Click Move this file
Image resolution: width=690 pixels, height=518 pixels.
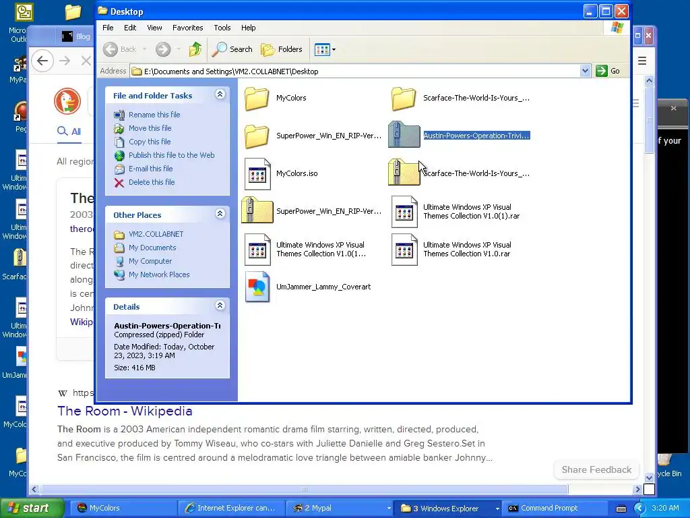pos(150,128)
